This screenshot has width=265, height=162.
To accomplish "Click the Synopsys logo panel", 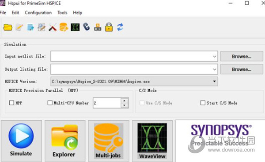I will (220, 141).
